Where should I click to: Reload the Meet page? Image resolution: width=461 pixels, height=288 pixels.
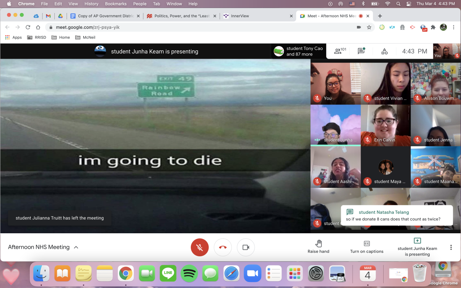28,27
